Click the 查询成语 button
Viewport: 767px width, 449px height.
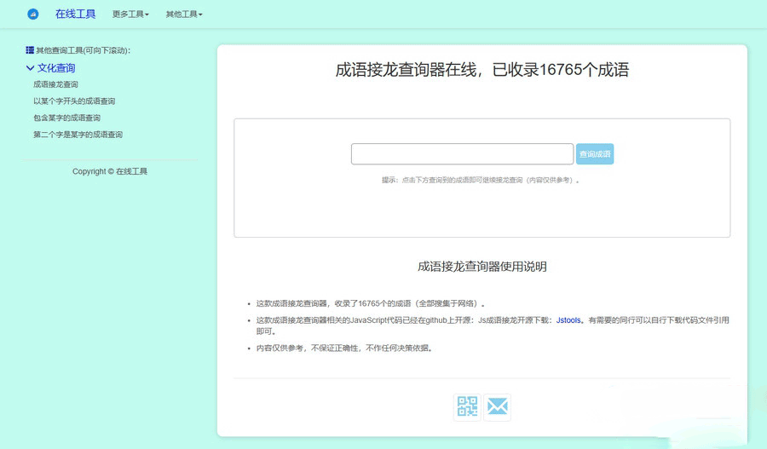pyautogui.click(x=595, y=154)
